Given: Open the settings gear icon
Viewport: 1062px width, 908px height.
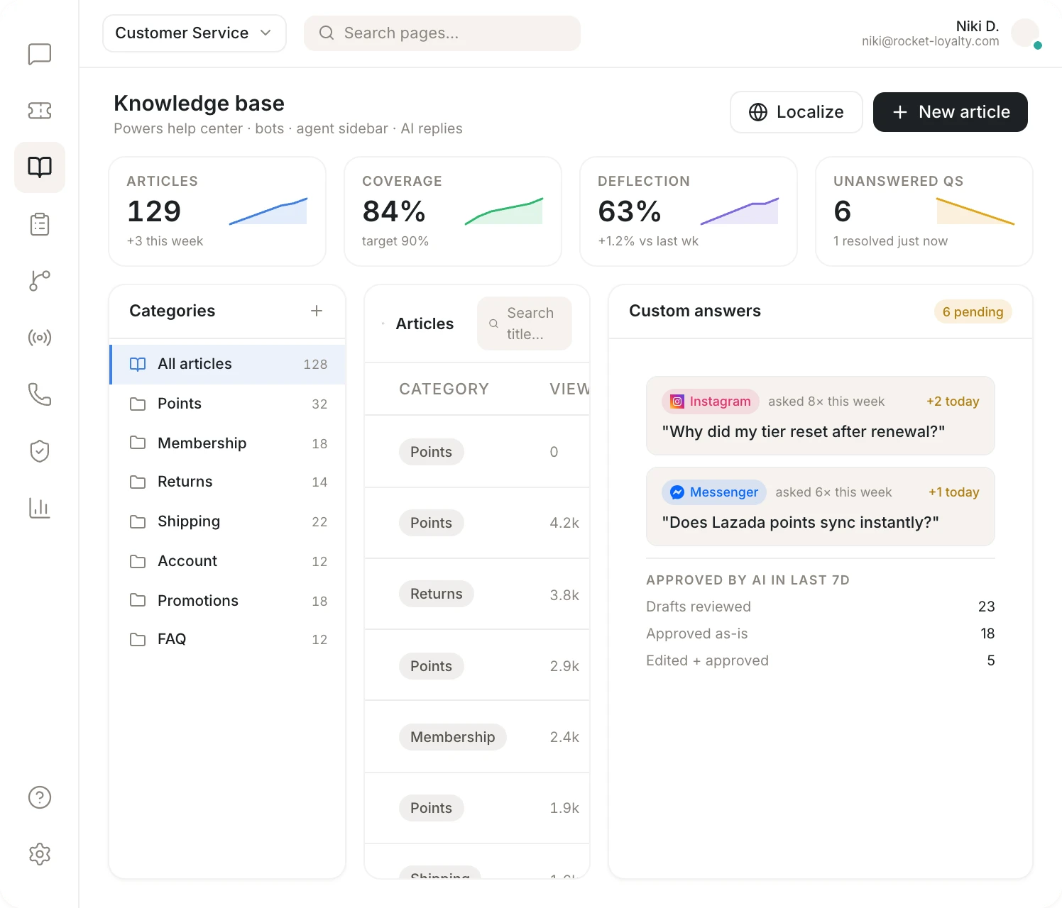Looking at the screenshot, I should tap(40, 854).
